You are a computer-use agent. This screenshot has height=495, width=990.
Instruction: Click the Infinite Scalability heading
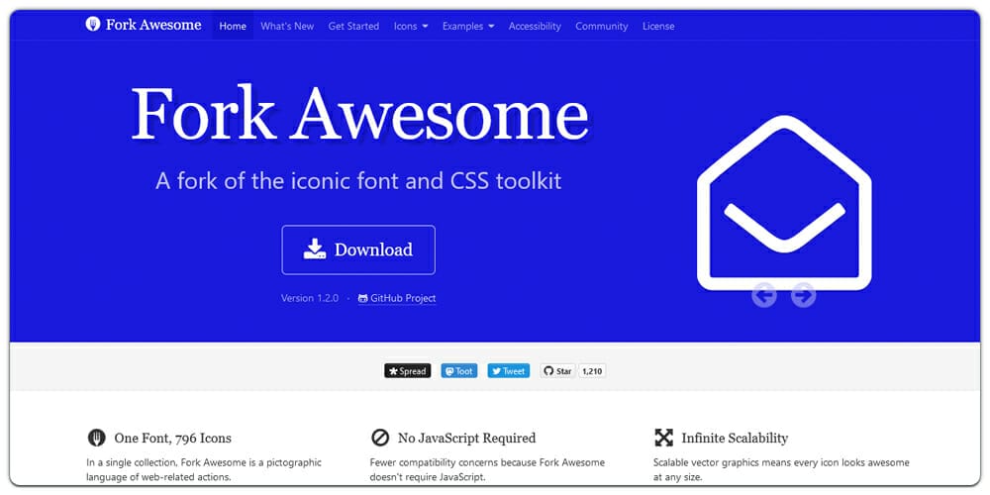tap(735, 438)
